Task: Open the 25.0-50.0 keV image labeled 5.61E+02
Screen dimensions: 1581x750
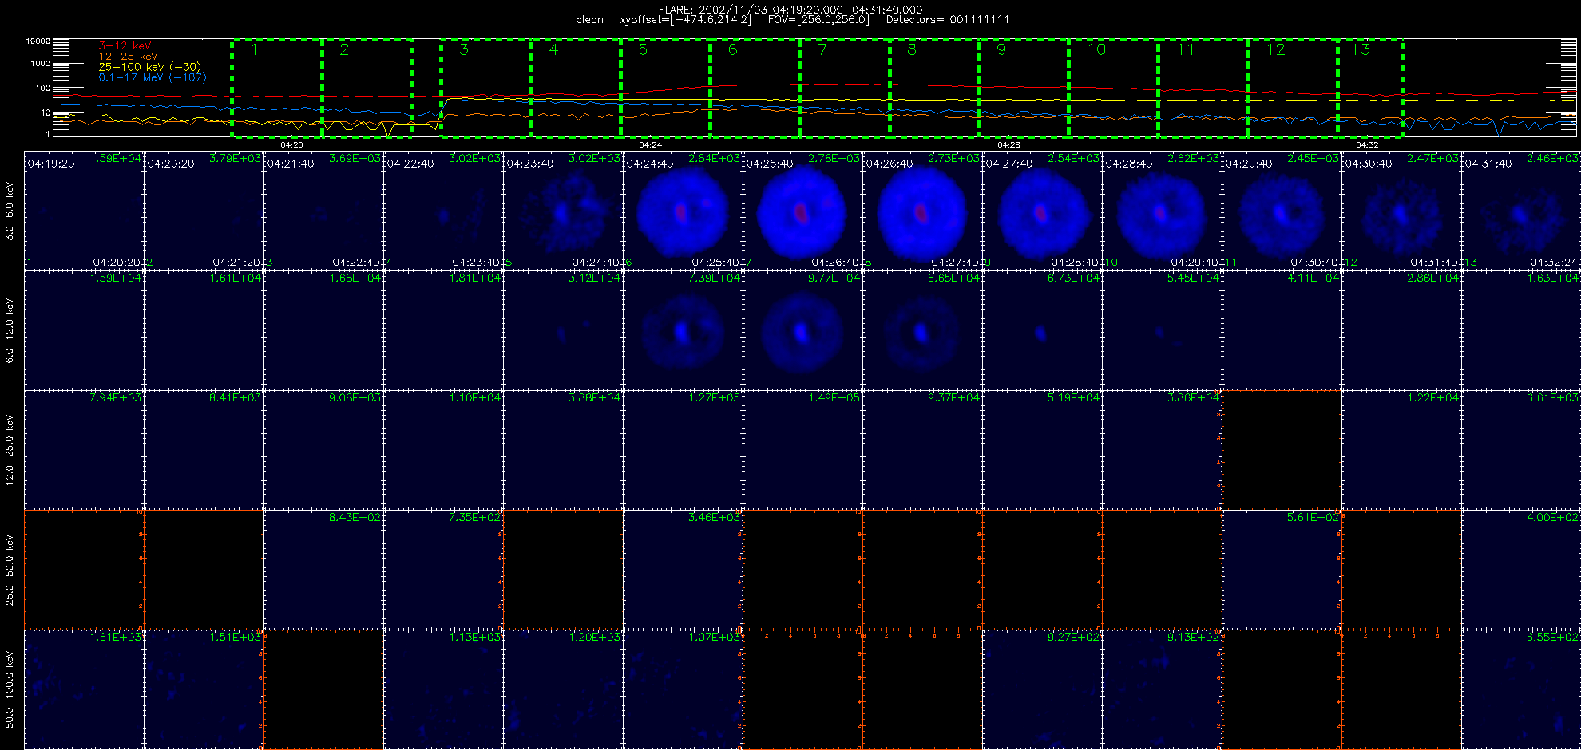Action: [x=1282, y=570]
